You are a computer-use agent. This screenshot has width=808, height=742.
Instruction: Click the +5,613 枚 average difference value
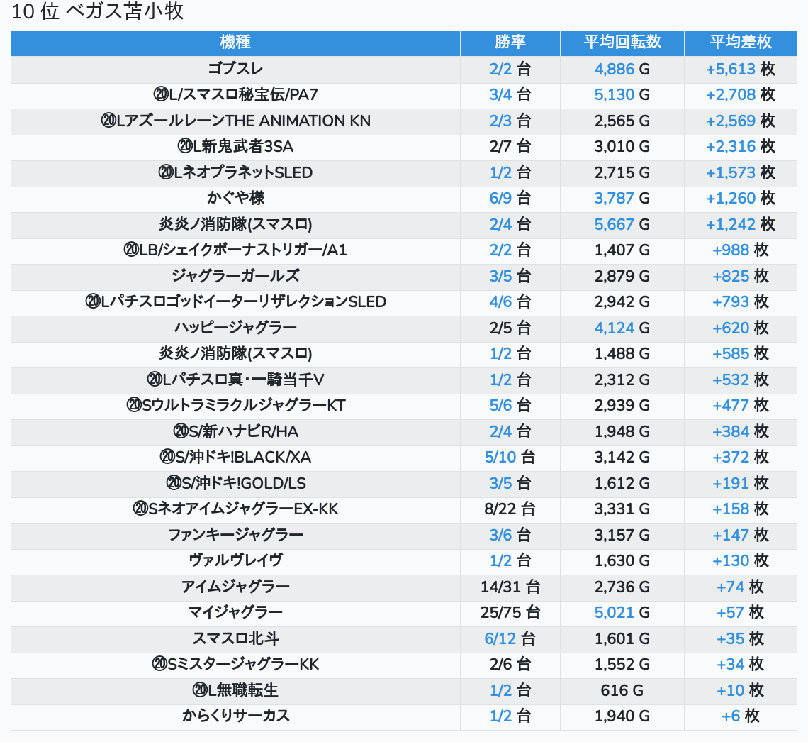[740, 69]
